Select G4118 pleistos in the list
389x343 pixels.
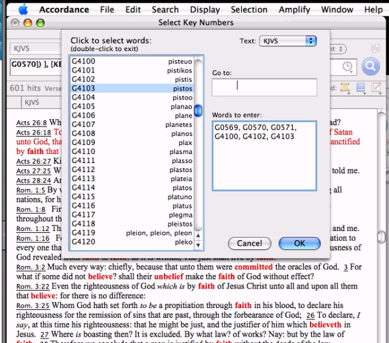point(132,224)
